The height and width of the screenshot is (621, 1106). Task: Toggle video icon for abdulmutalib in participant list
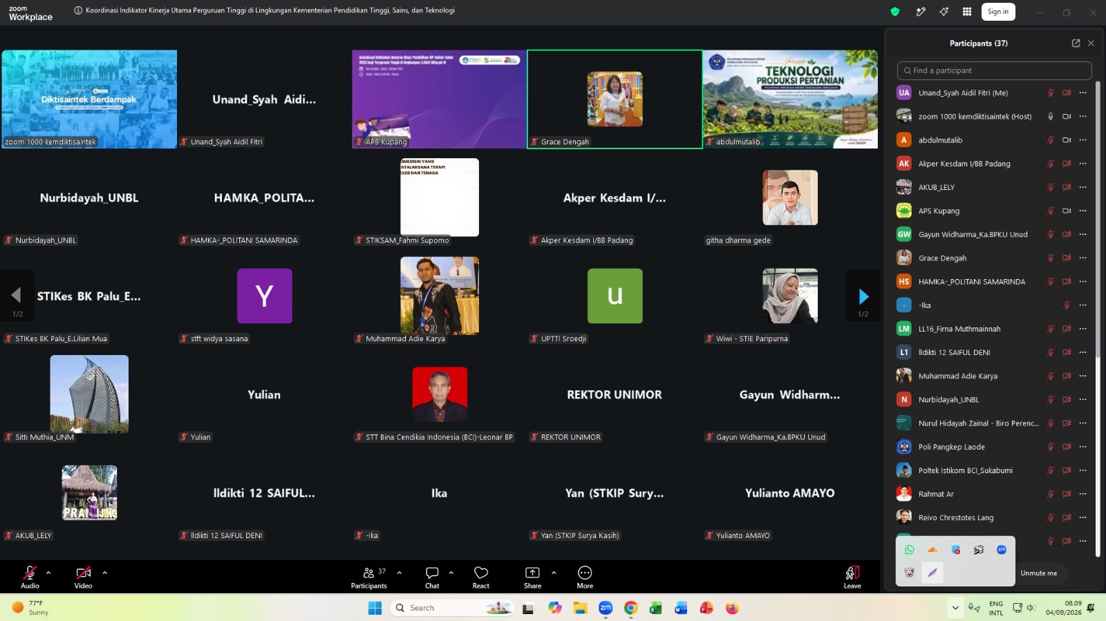1067,140
